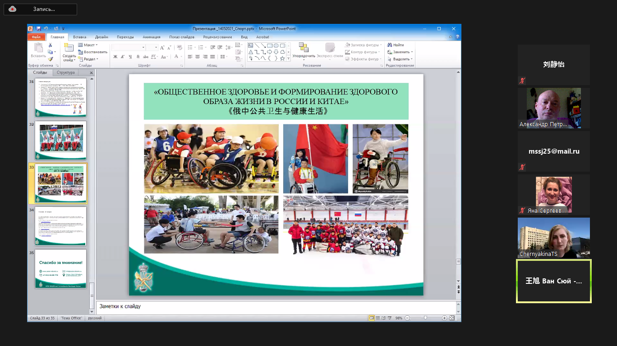
Task: Toggle Bold (Ж) formatting
Action: pyautogui.click(x=115, y=57)
